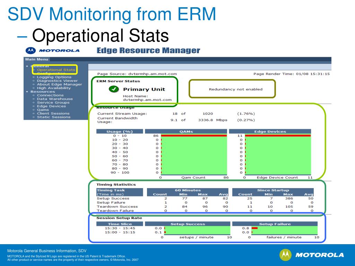Viewport: 355px width, 266px height.
Task: Click the green Primary Unit checkmark icon
Action: pyautogui.click(x=114, y=89)
